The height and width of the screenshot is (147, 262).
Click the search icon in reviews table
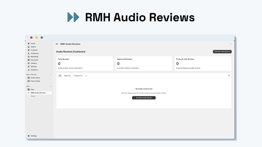(x=229, y=76)
